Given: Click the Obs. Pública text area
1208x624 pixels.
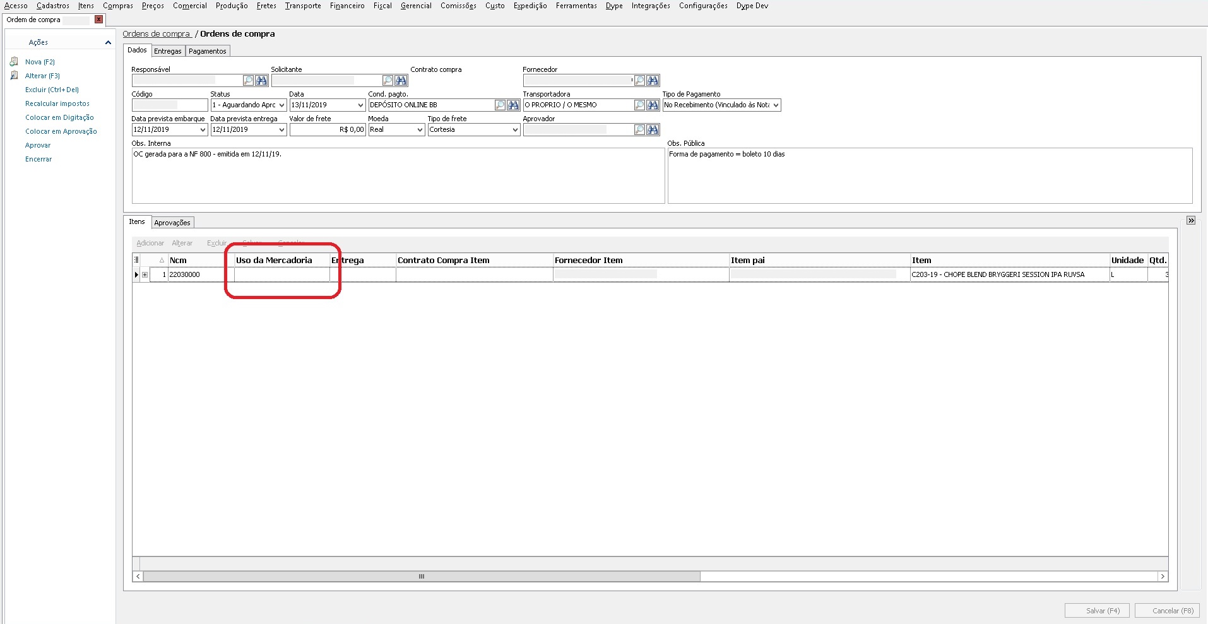Looking at the screenshot, I should [930, 176].
